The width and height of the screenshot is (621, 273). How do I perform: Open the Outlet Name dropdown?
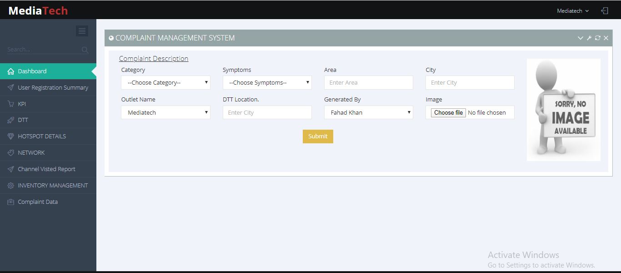[x=165, y=112]
